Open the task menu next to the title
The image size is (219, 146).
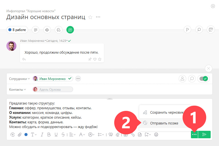coord(98,17)
